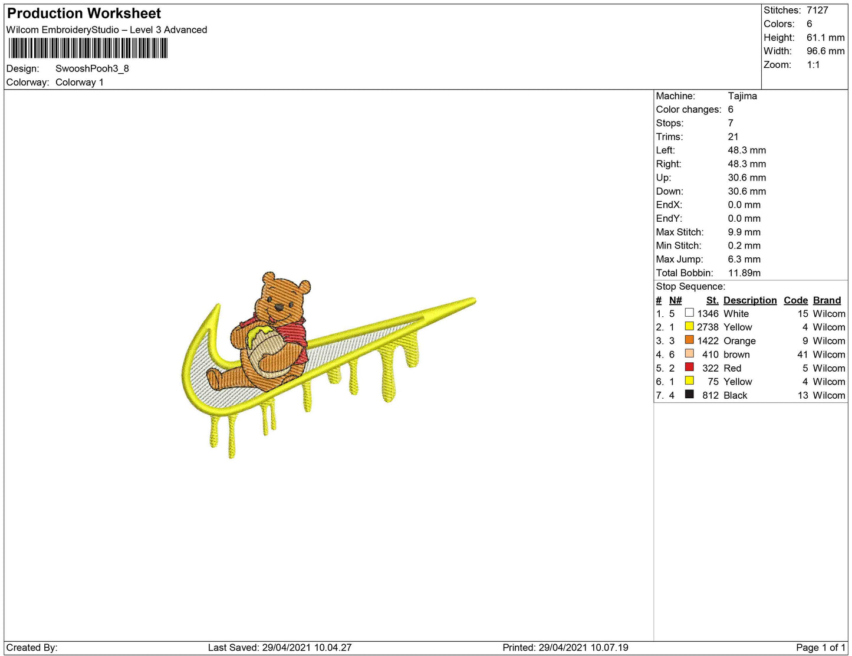Click the stitch count "2738"
Image resolution: width=852 pixels, height=656 pixels.
click(x=708, y=327)
